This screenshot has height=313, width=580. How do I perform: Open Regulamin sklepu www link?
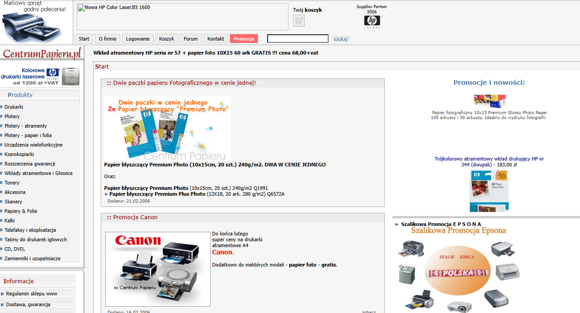(32, 294)
